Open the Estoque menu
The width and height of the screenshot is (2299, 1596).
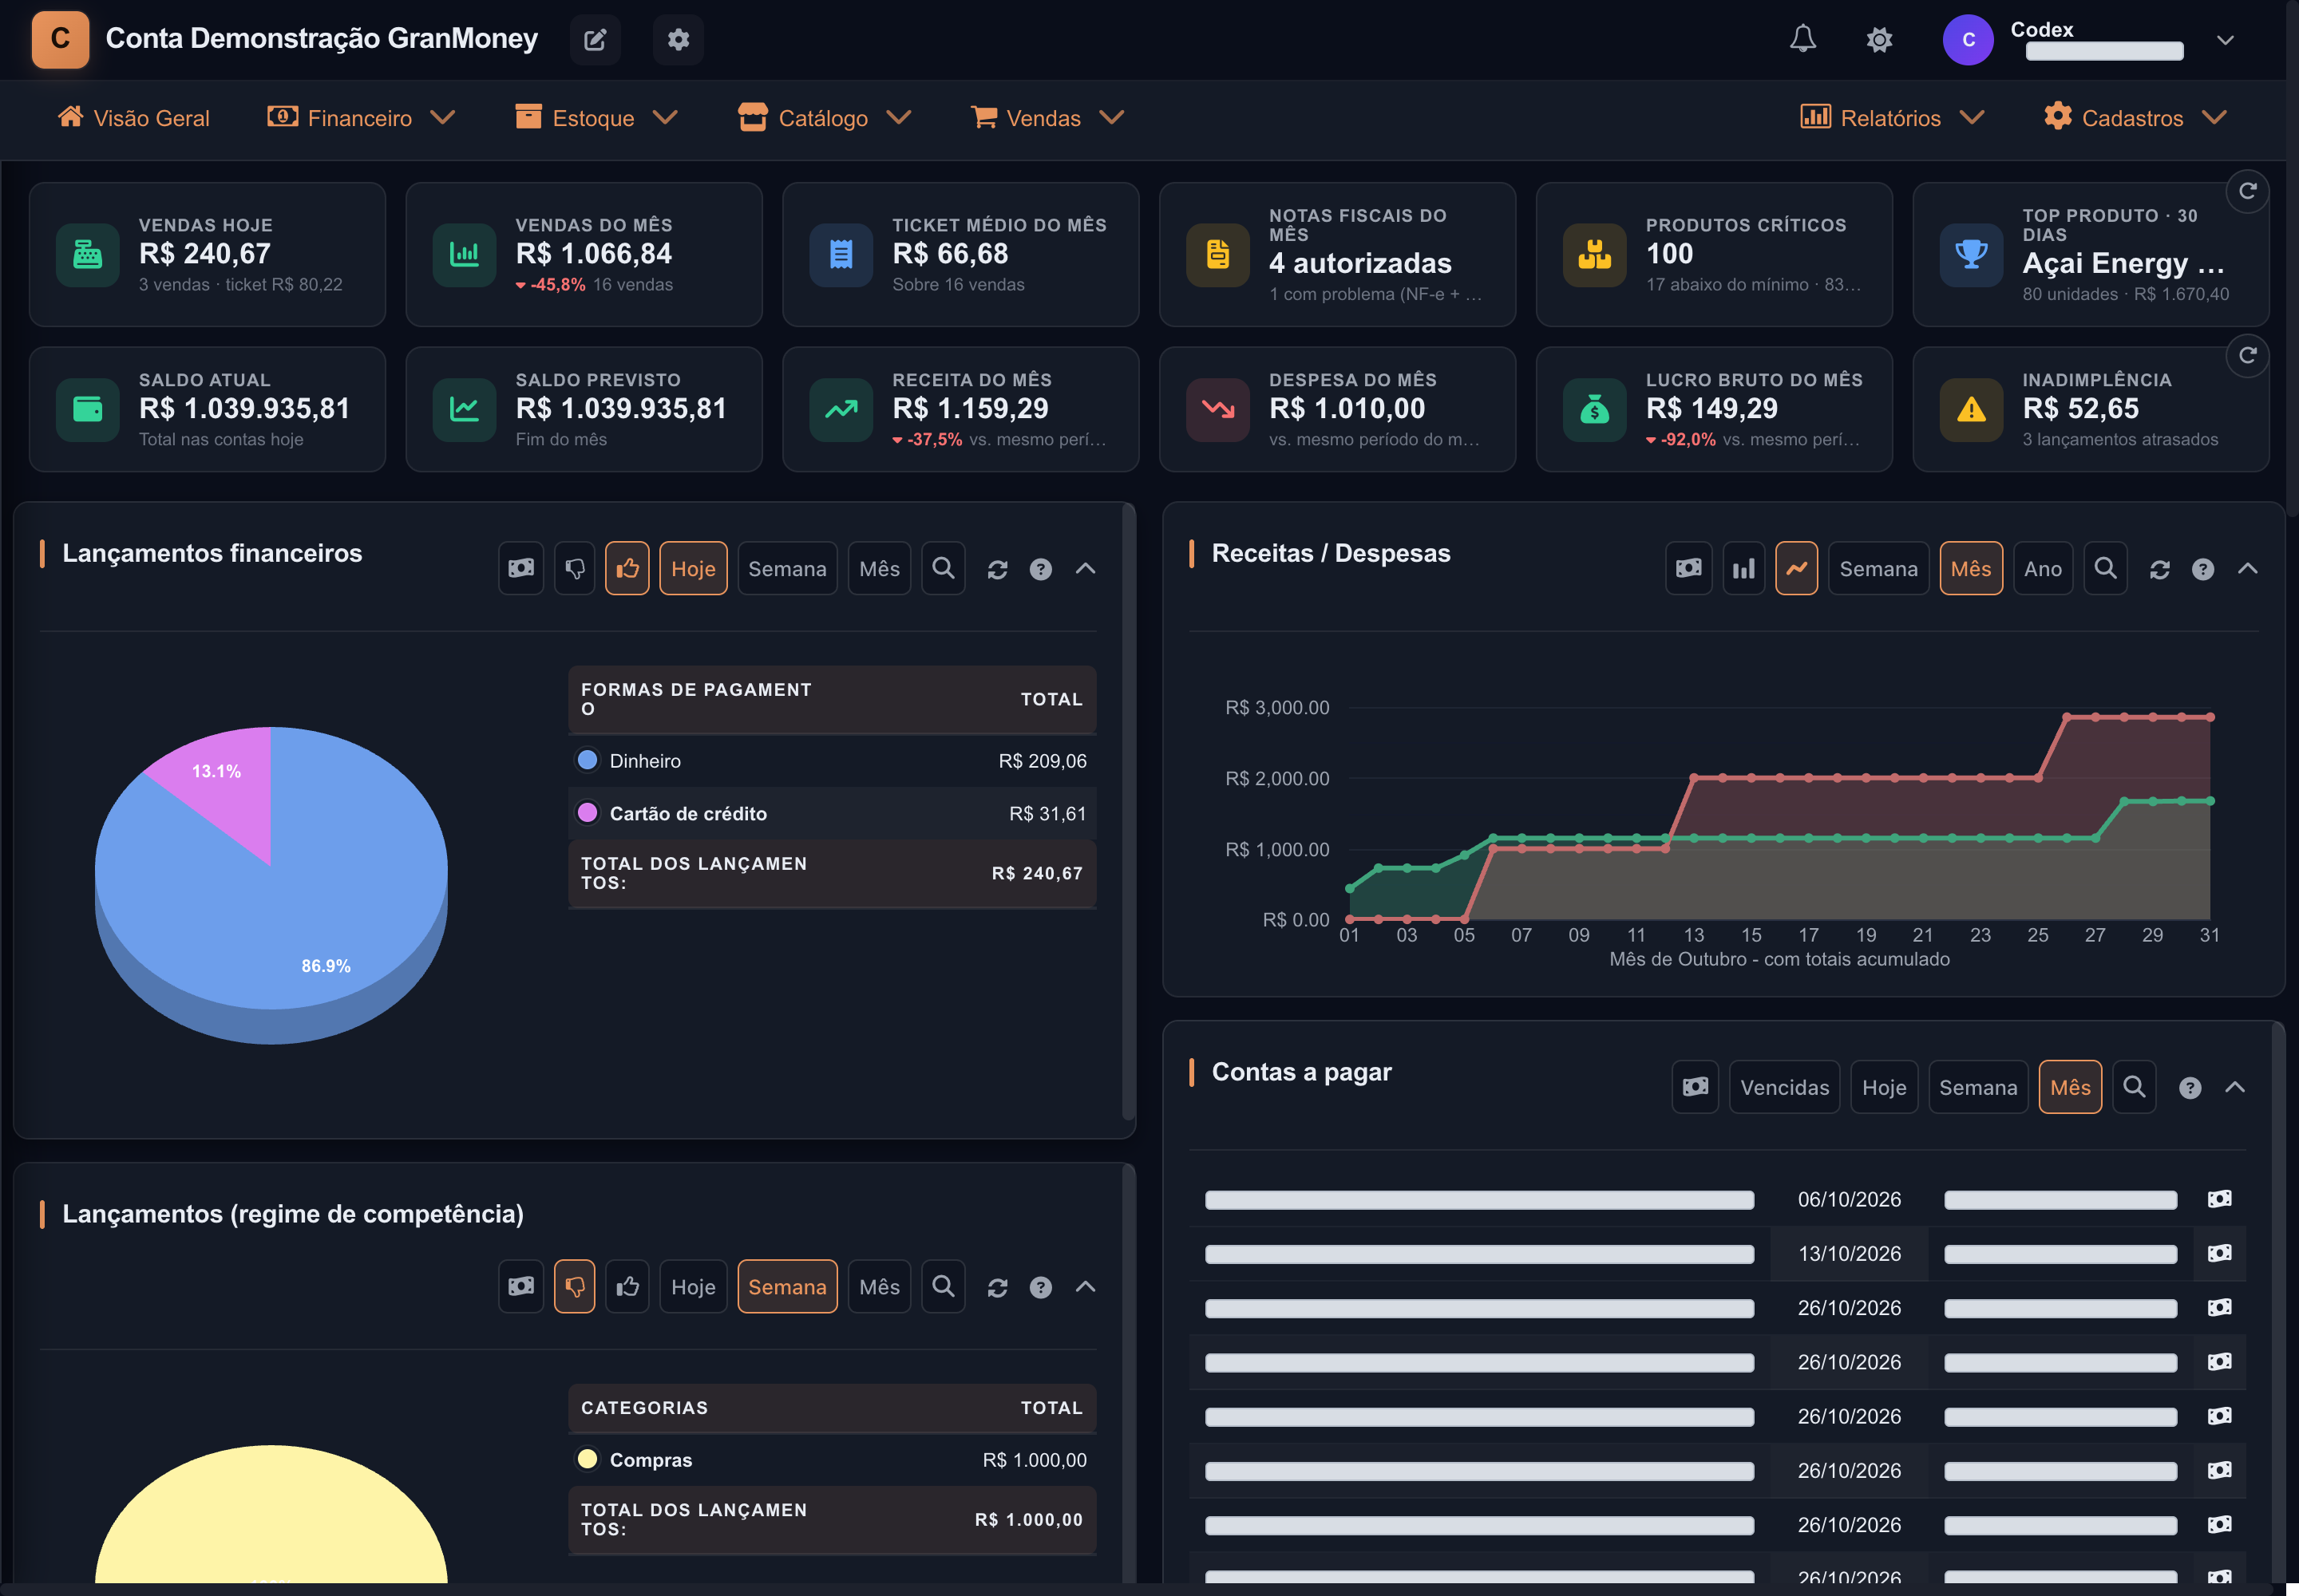point(596,118)
